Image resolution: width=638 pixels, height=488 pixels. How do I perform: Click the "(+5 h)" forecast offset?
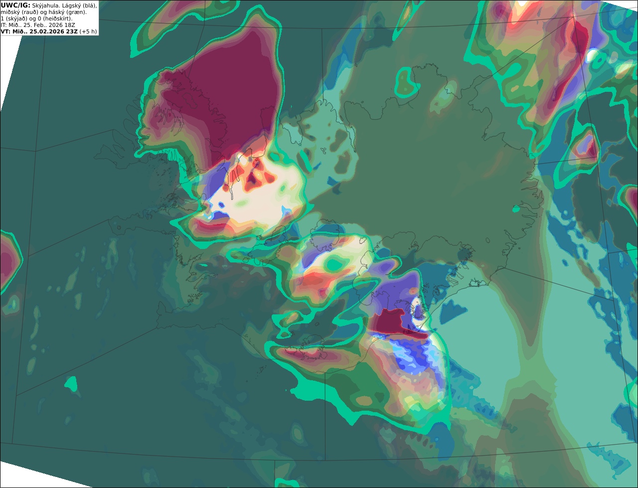(x=88, y=31)
